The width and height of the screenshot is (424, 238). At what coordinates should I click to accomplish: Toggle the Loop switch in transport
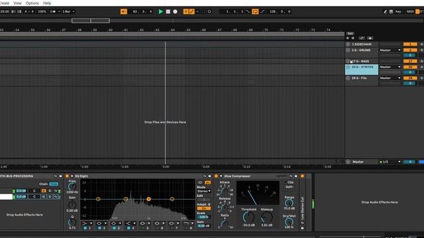tap(255, 12)
